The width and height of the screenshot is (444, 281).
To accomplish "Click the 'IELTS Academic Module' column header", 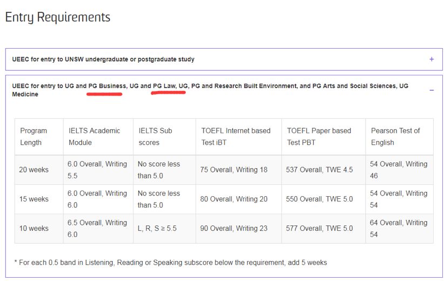I will pyautogui.click(x=98, y=137).
